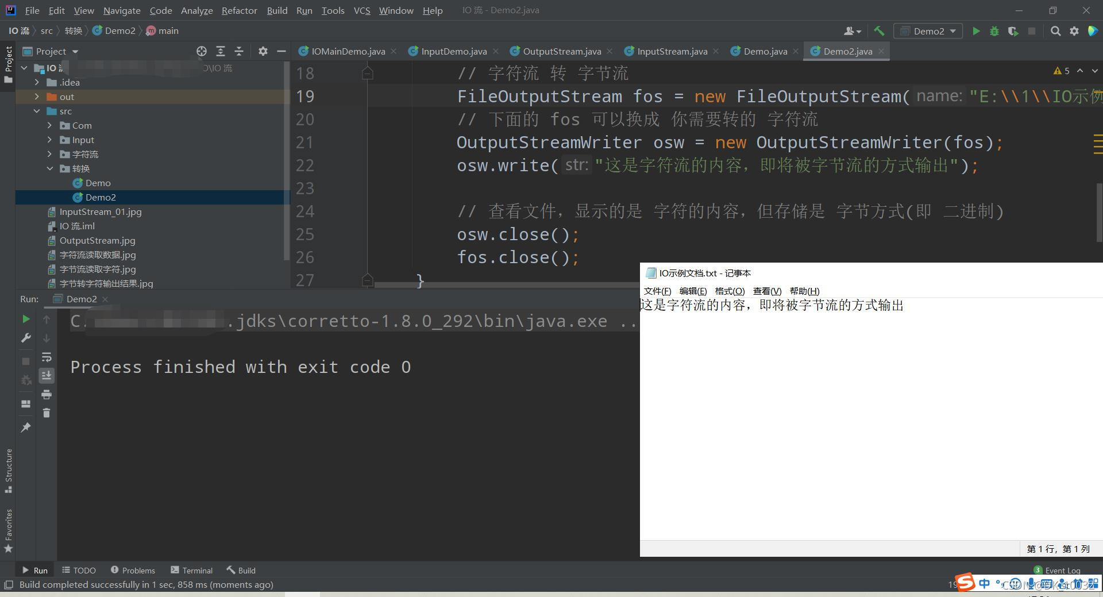Toggle the Project tool window stripe button
Viewport: 1103px width, 597px height.
coord(9,64)
